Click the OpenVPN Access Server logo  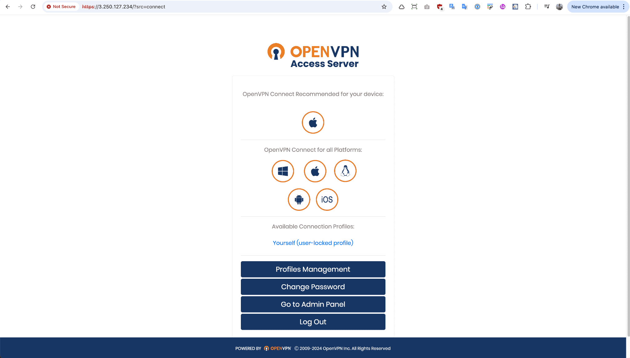[x=313, y=56]
